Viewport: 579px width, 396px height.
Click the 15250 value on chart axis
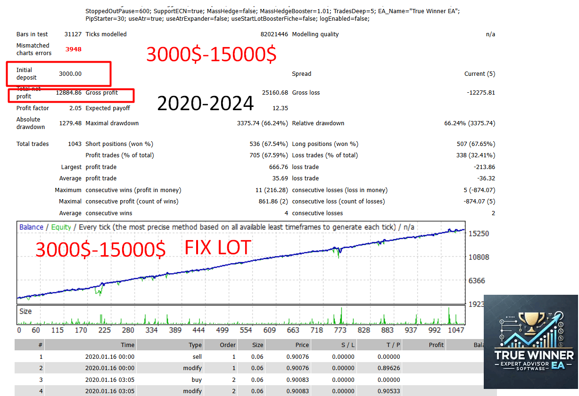(479, 234)
